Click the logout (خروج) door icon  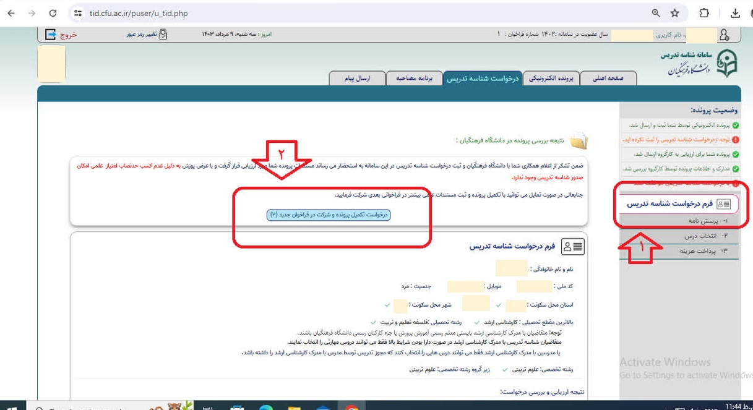coord(51,35)
